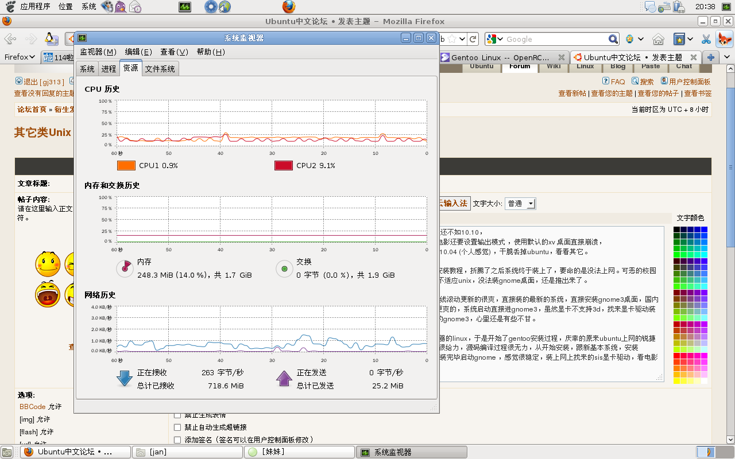Viewport: 735px width, 459px height.
Task: Bookmark this page with the star
Action: [x=452, y=39]
